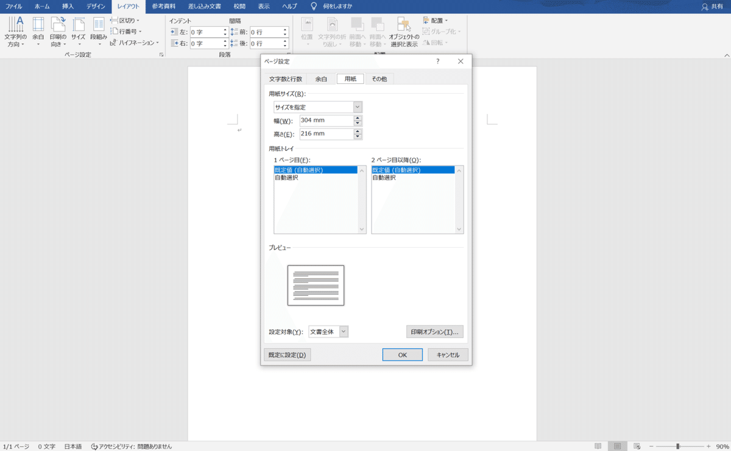This screenshot has width=731, height=451.
Task: Open オブジェクトの選択と表示 selection pane
Action: [404, 32]
